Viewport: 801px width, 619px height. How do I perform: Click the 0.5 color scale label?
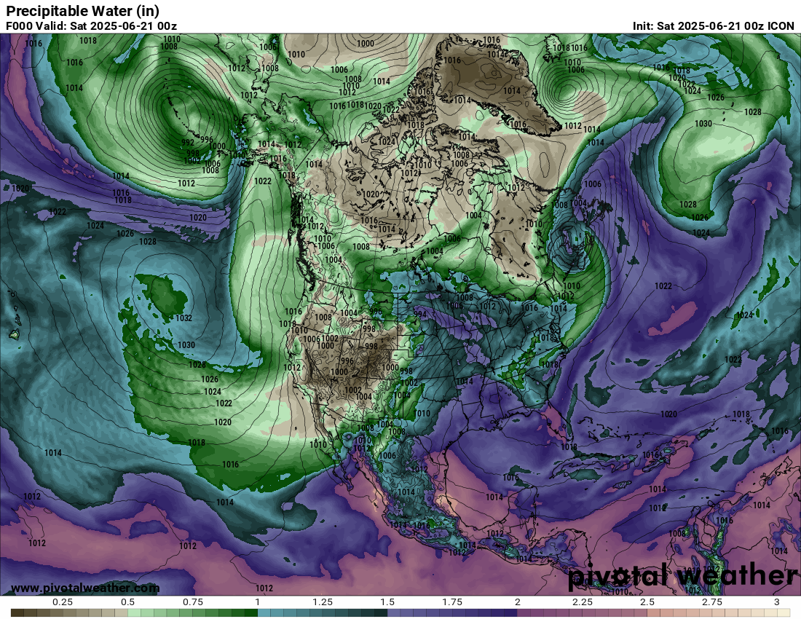127,602
